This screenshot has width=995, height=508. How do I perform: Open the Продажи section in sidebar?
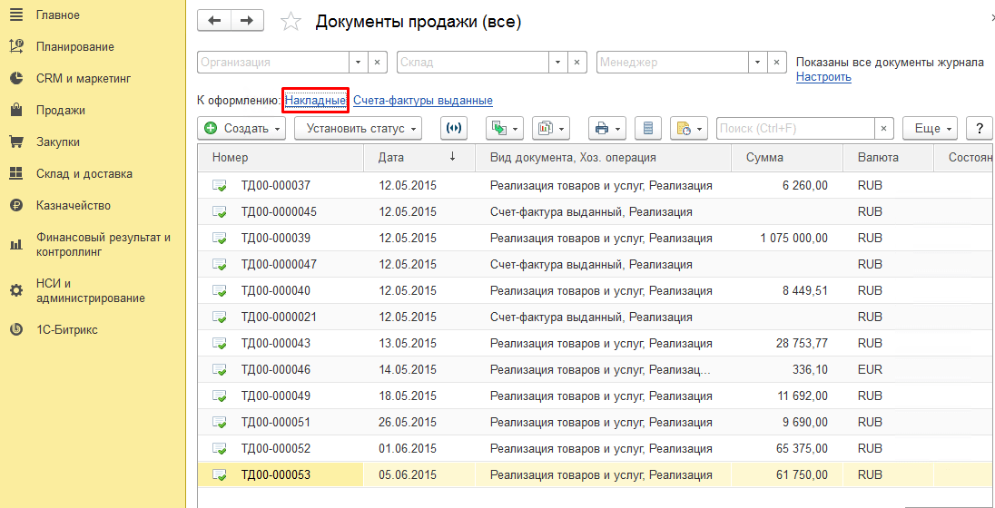pyautogui.click(x=61, y=110)
